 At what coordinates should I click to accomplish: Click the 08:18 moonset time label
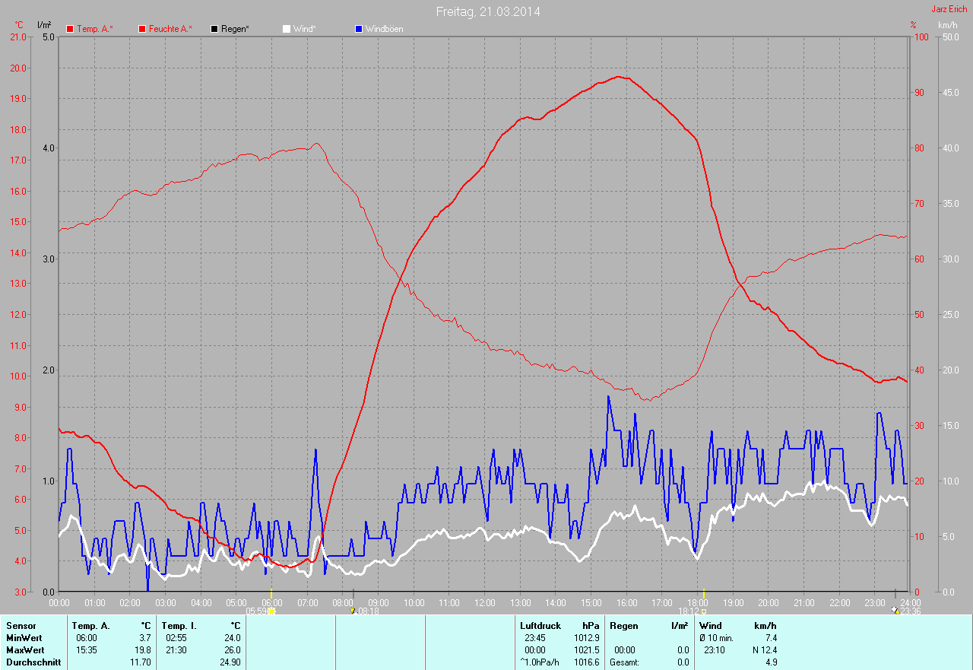click(368, 611)
